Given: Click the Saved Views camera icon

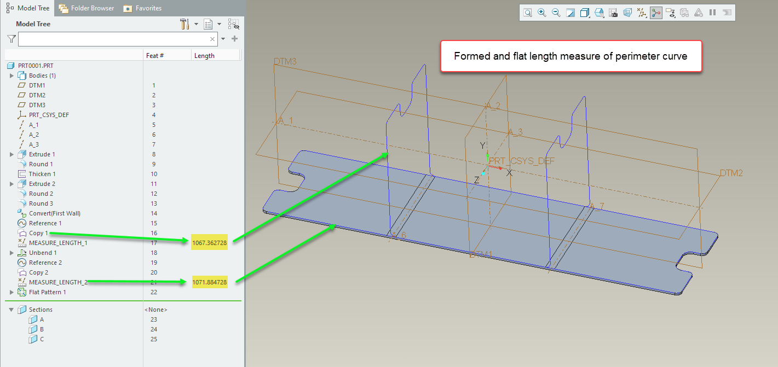Looking at the screenshot, I should click(x=613, y=12).
